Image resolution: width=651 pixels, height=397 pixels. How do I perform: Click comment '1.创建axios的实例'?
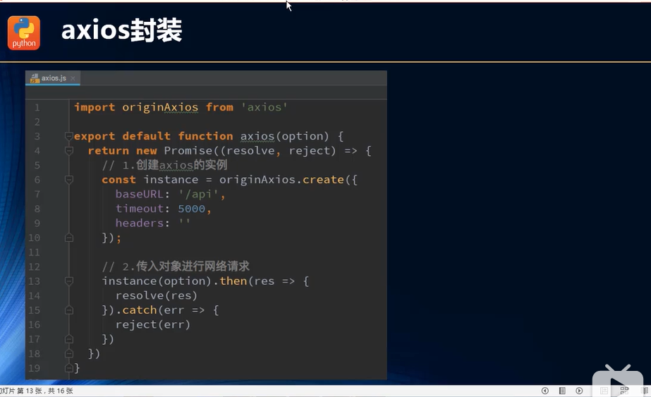coord(175,165)
